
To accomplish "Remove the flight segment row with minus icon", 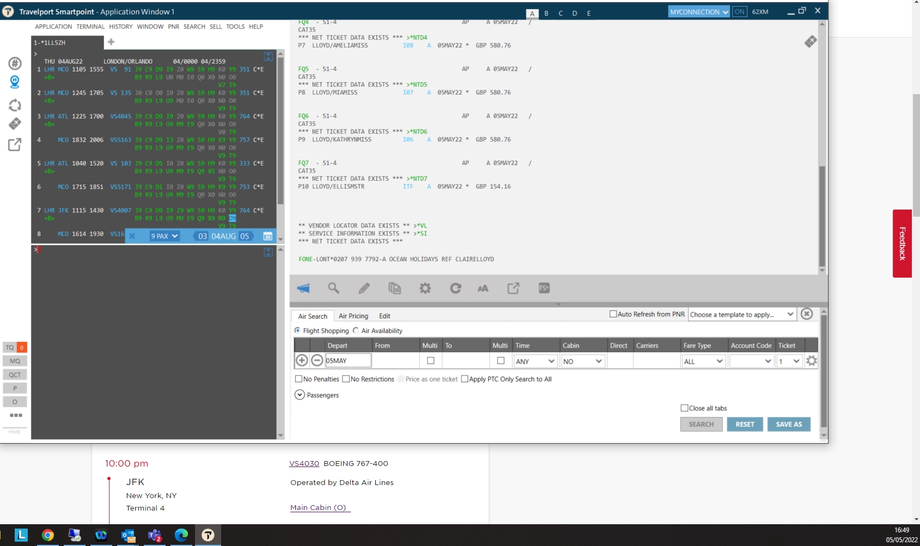I will tap(317, 360).
